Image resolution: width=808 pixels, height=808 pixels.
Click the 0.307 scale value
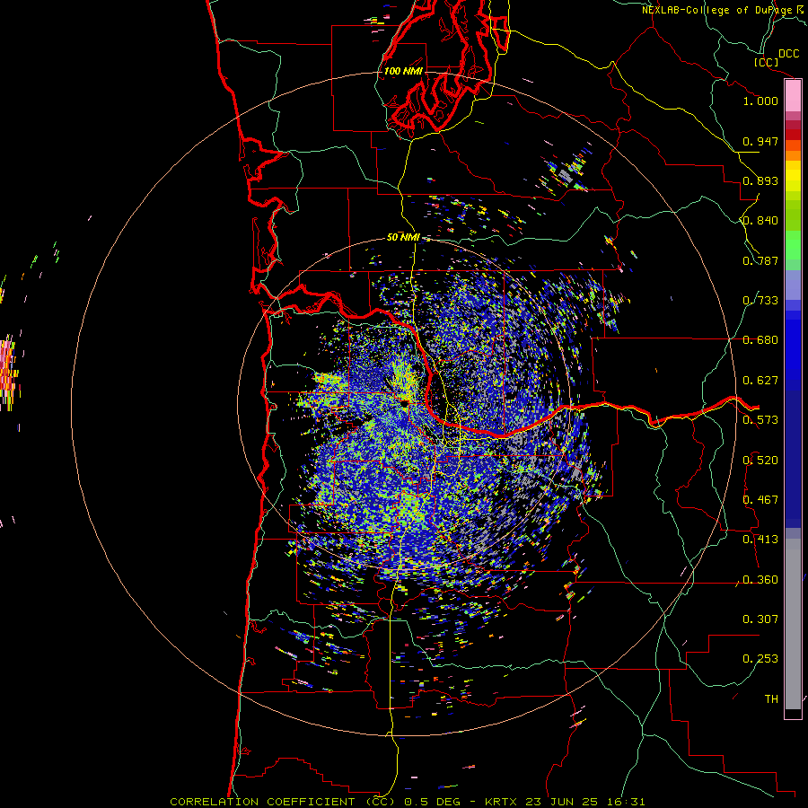(760, 619)
